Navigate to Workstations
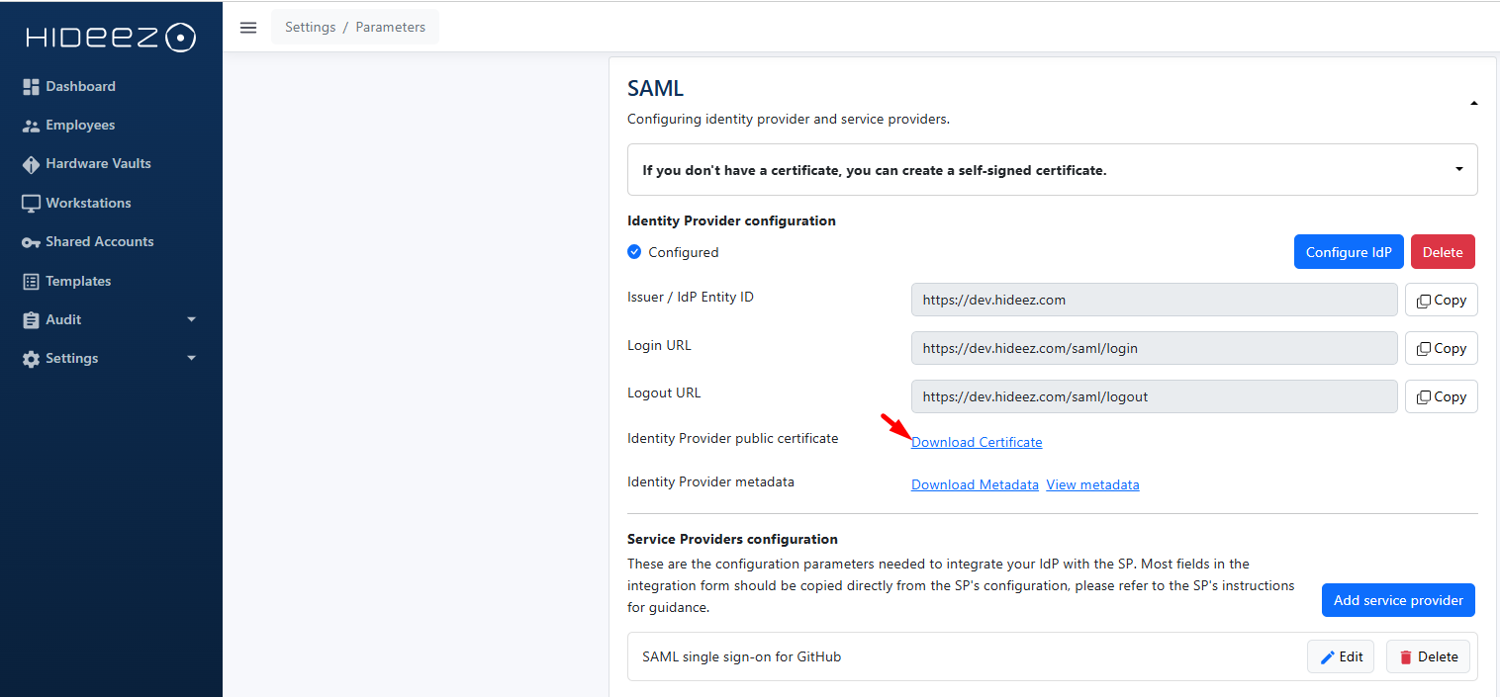This screenshot has width=1500, height=697. tap(87, 203)
